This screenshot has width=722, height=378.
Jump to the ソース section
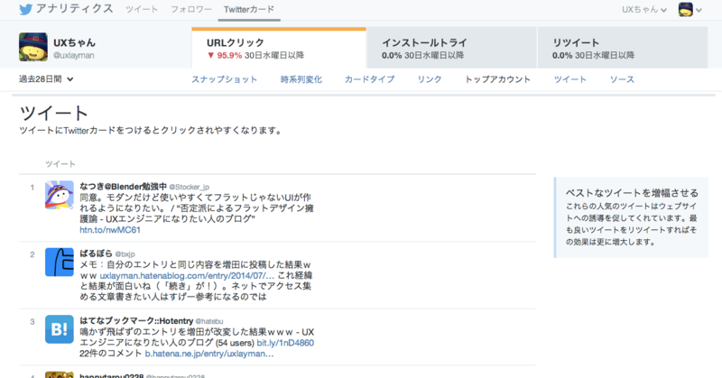point(622,79)
